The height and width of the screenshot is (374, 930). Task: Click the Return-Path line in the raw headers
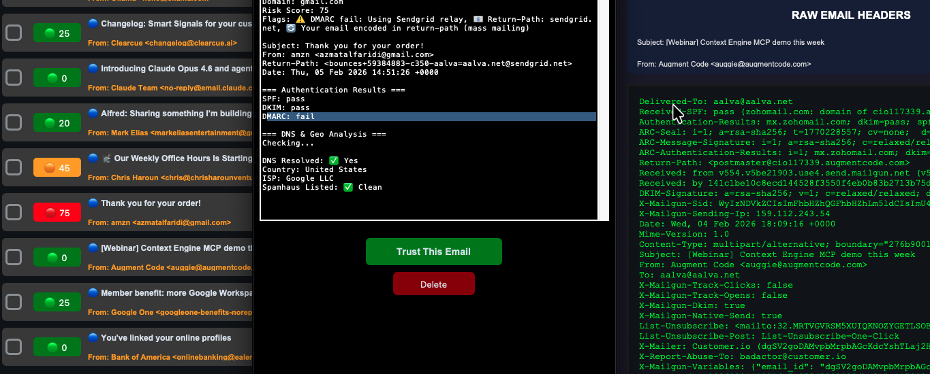774,163
